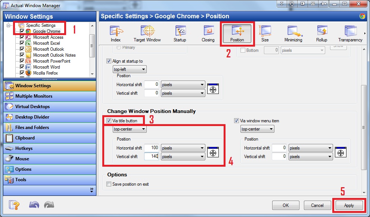This screenshot has width=370, height=217.
Task: Go to Desktop Divider section
Action: [x=50, y=117]
